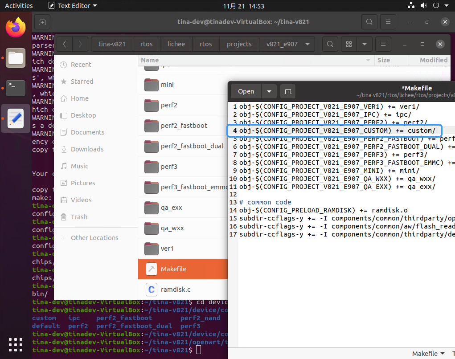Sort files by the Name column header
Screen dimensions: 455x359
(150, 60)
